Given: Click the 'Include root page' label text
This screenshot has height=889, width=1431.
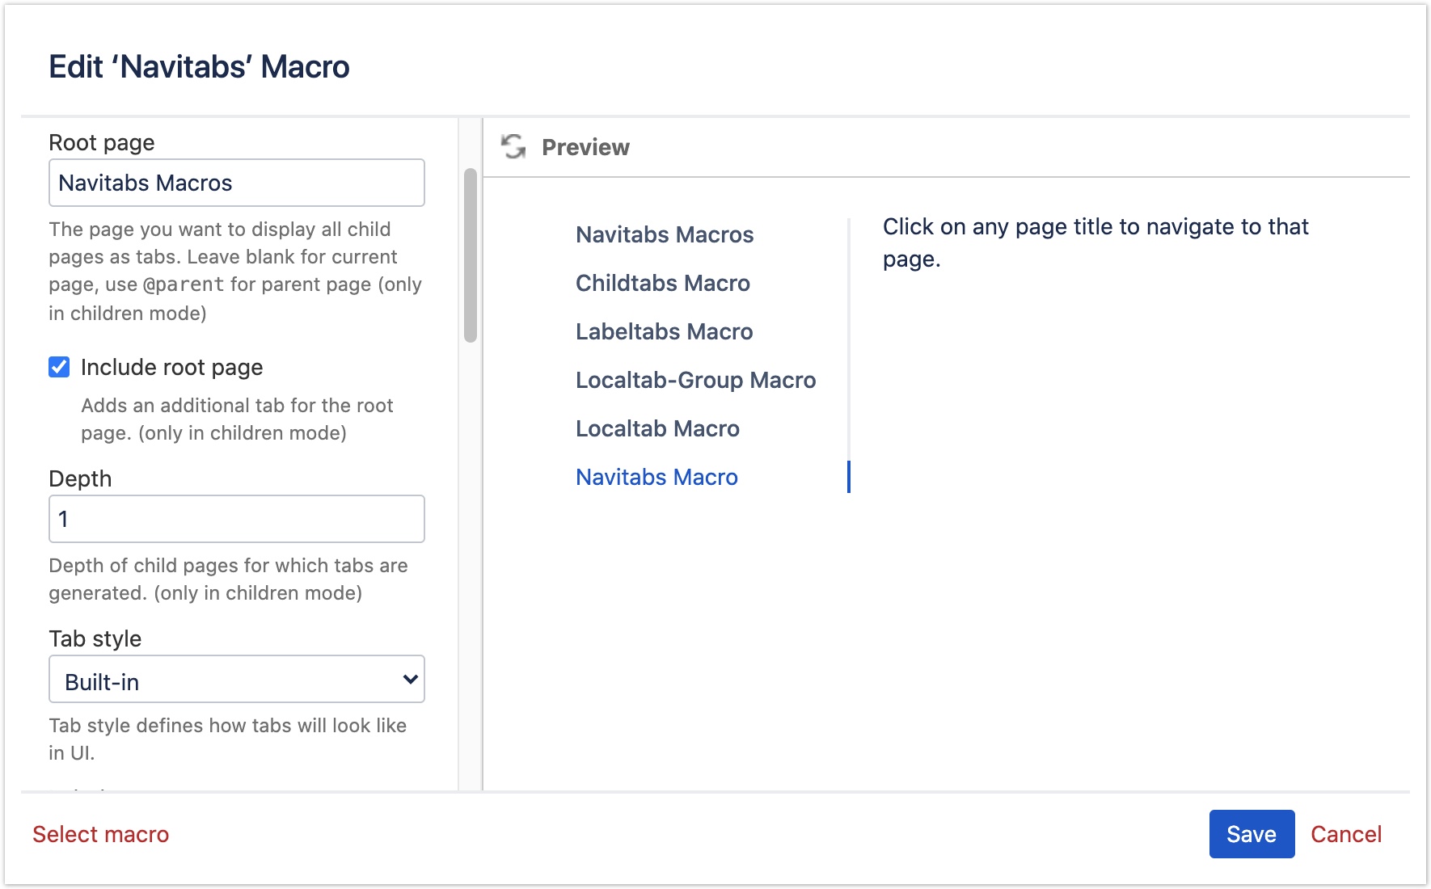Looking at the screenshot, I should pos(171,368).
